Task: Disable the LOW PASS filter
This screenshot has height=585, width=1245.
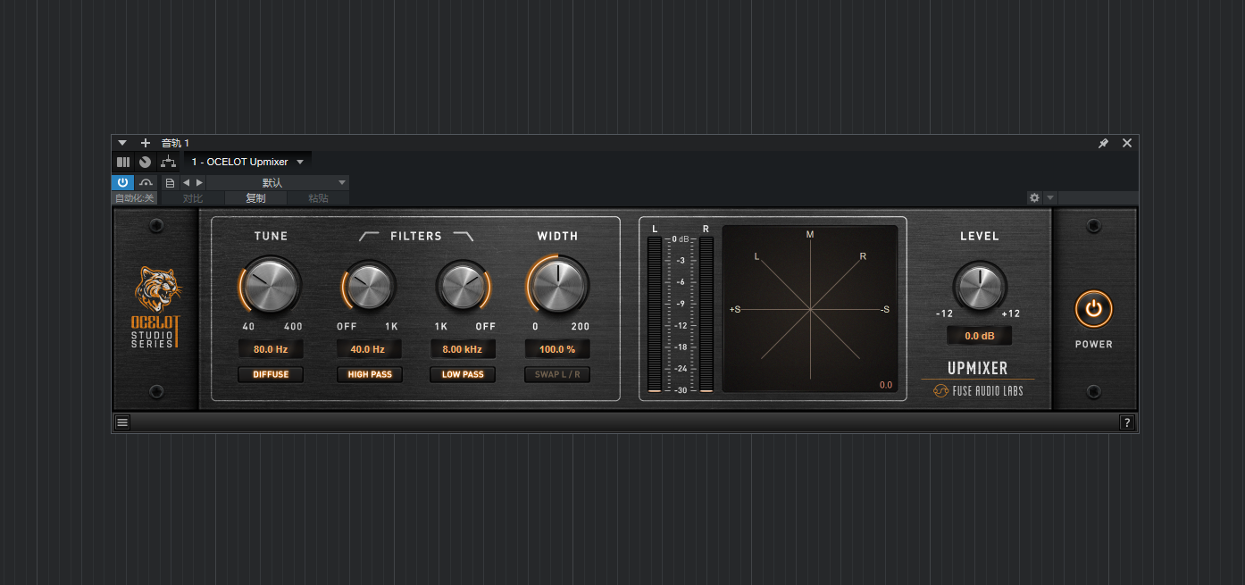Action: click(x=463, y=374)
